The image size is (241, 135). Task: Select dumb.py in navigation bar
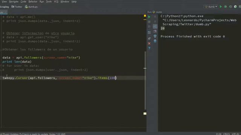click(x=31, y=7)
